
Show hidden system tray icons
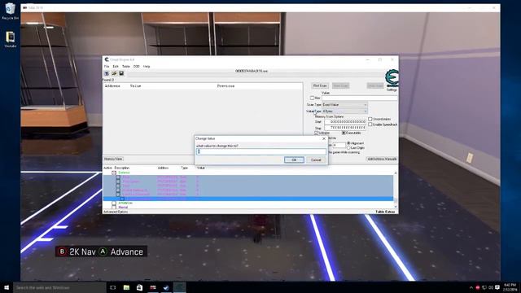coord(471,287)
